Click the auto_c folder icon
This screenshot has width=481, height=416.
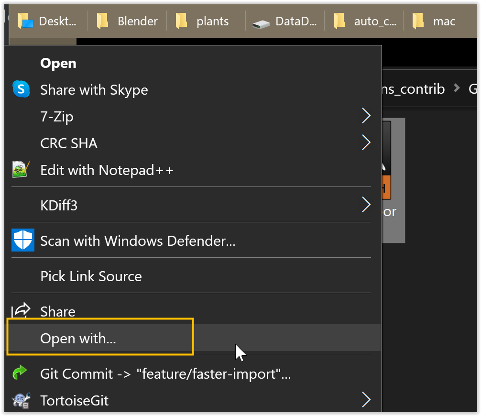[x=339, y=21]
